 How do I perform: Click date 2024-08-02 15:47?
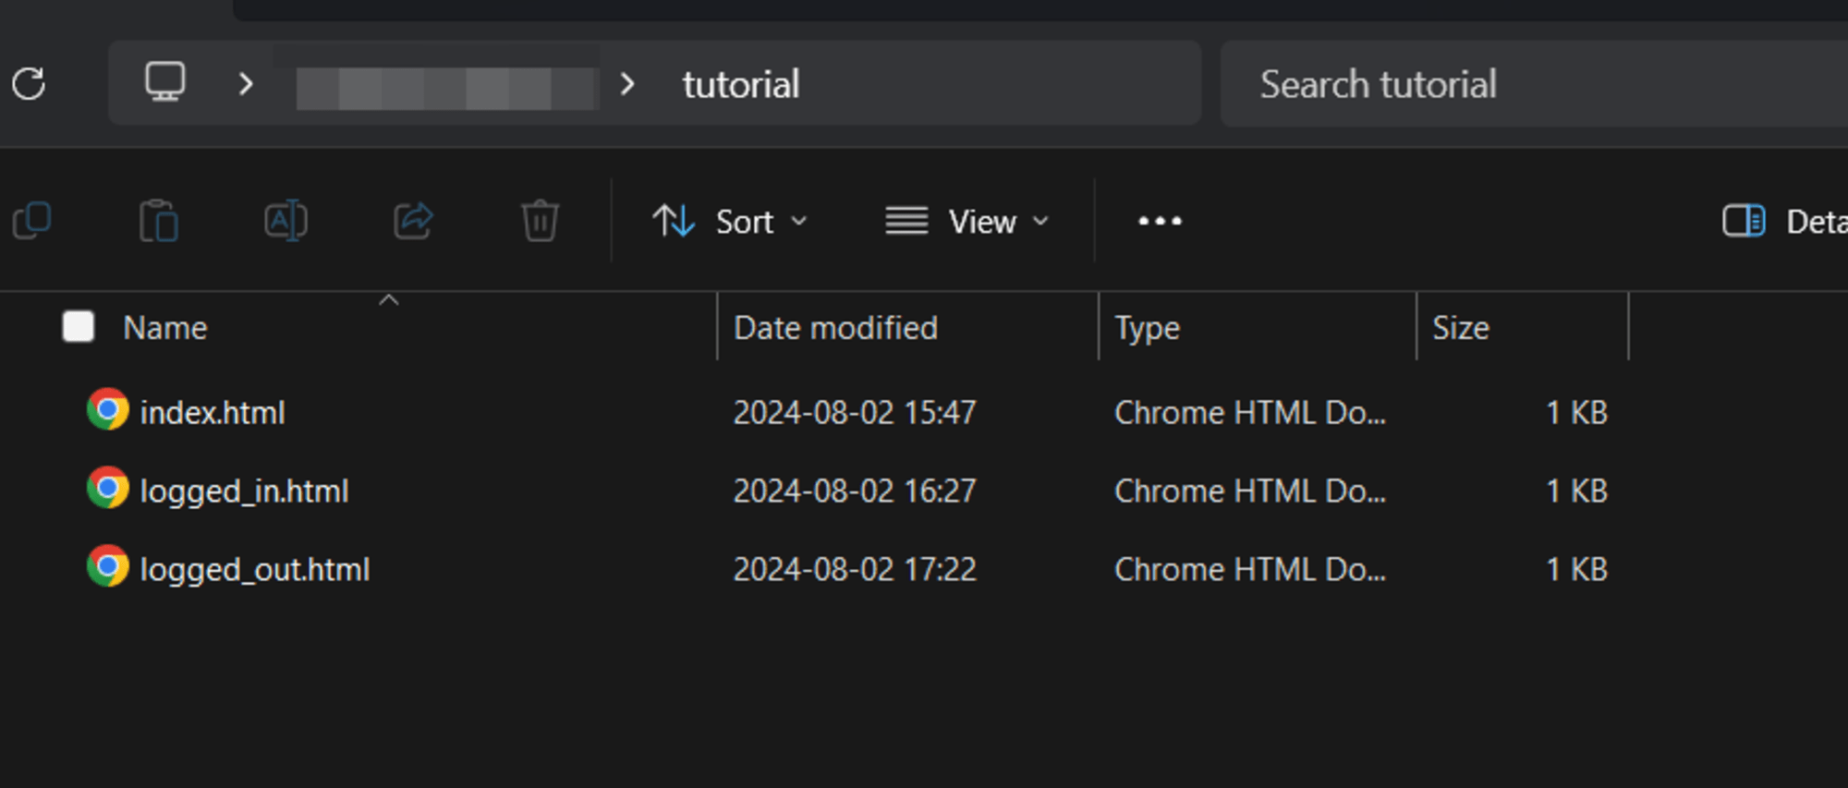point(855,412)
